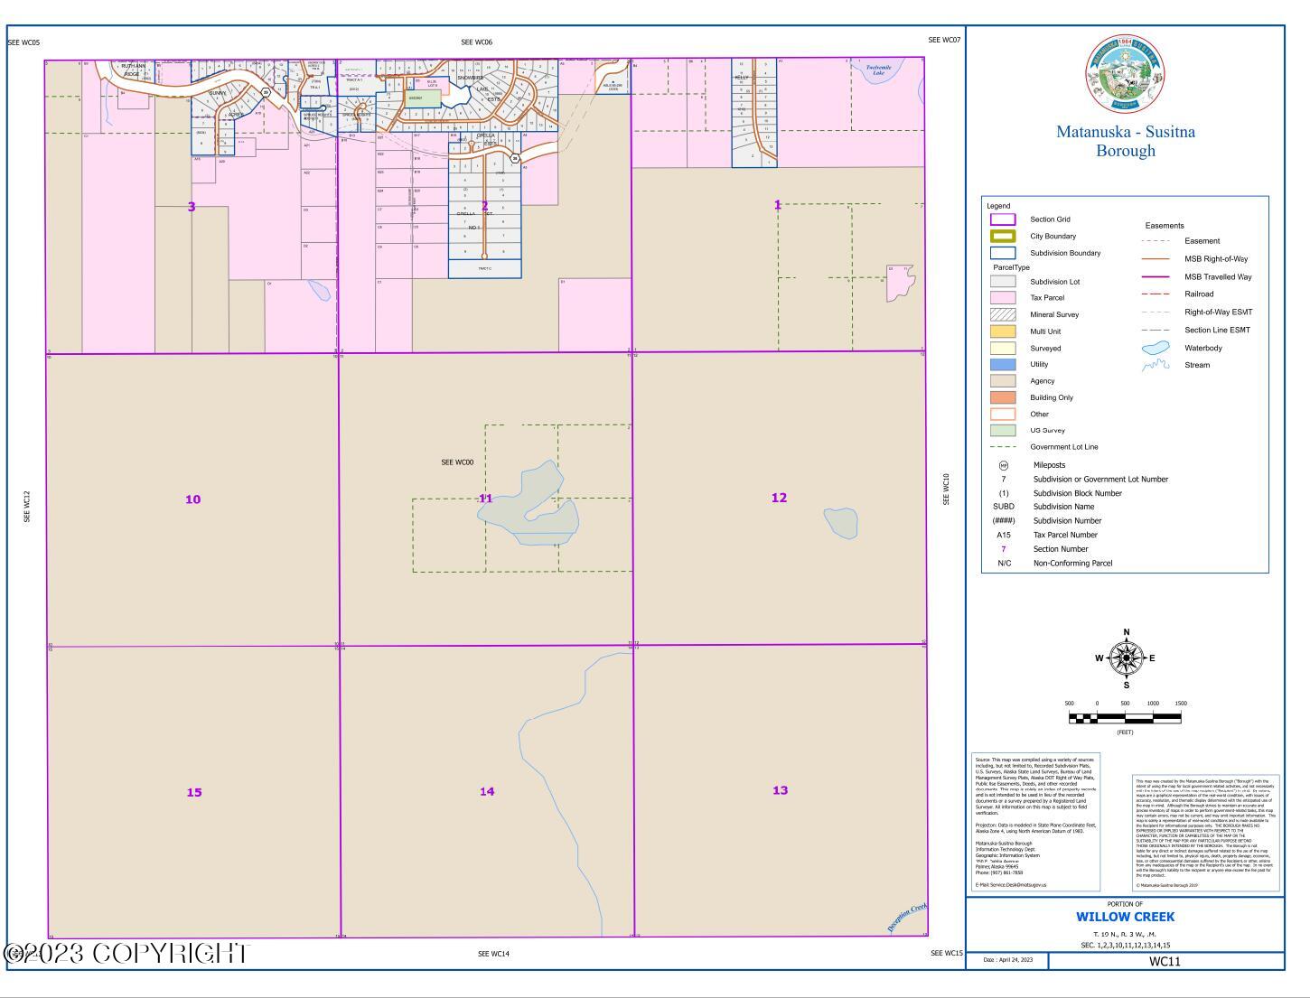Click section number 3 on the map
The width and height of the screenshot is (1310, 998).
192,207
